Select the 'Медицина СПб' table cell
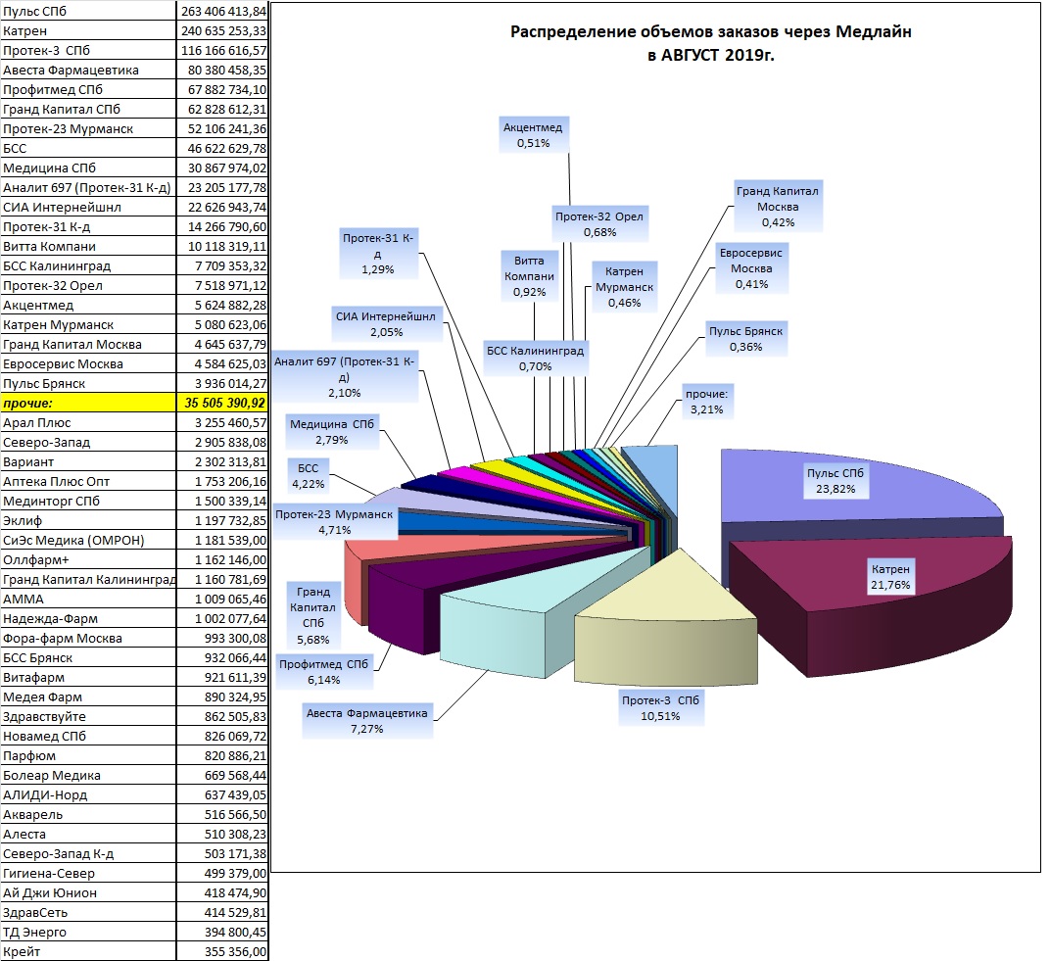 click(88, 168)
